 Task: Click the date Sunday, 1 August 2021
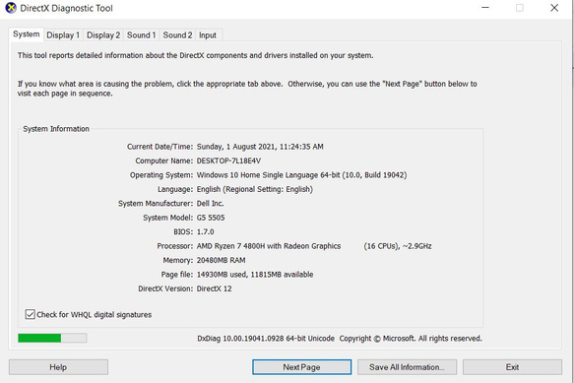(235, 147)
